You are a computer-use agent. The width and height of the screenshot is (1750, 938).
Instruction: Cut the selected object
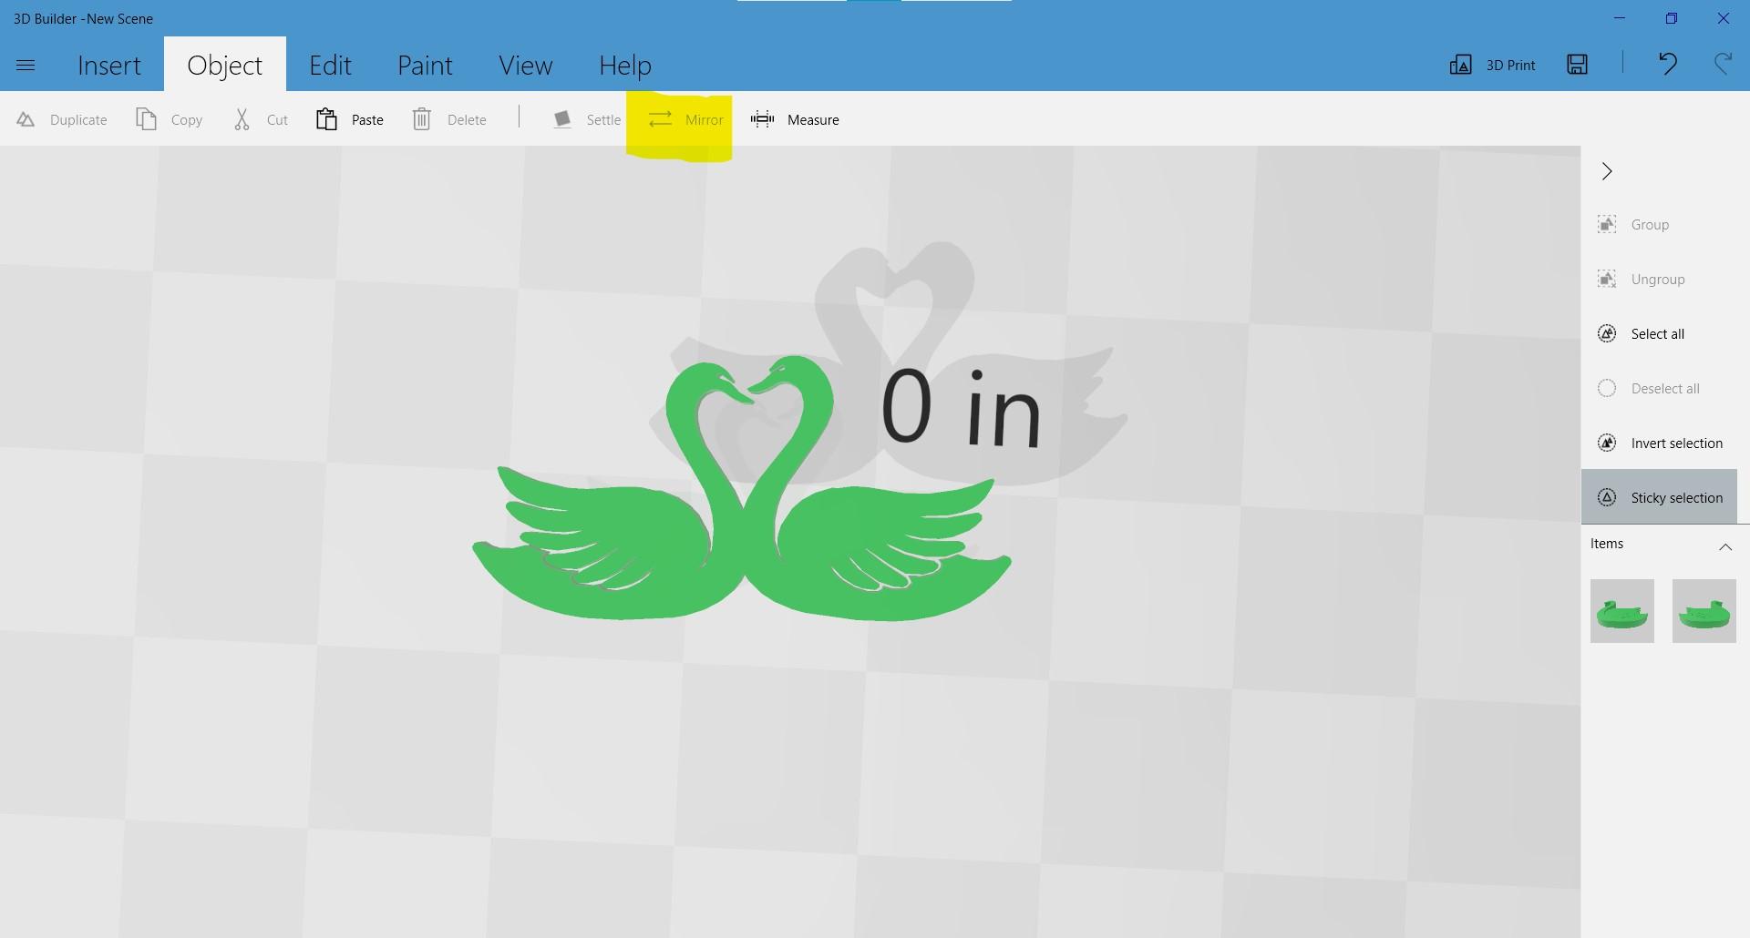[261, 119]
